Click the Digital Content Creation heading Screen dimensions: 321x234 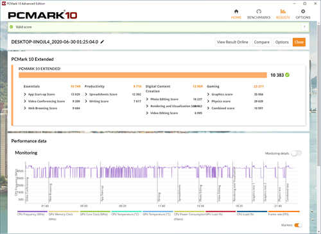click(x=158, y=88)
